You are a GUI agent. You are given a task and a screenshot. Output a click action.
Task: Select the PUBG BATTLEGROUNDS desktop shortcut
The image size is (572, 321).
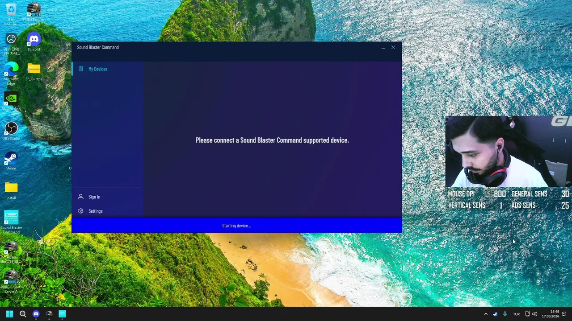11,252
